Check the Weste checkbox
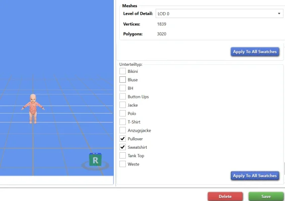This screenshot has height=201, width=285. [122, 164]
